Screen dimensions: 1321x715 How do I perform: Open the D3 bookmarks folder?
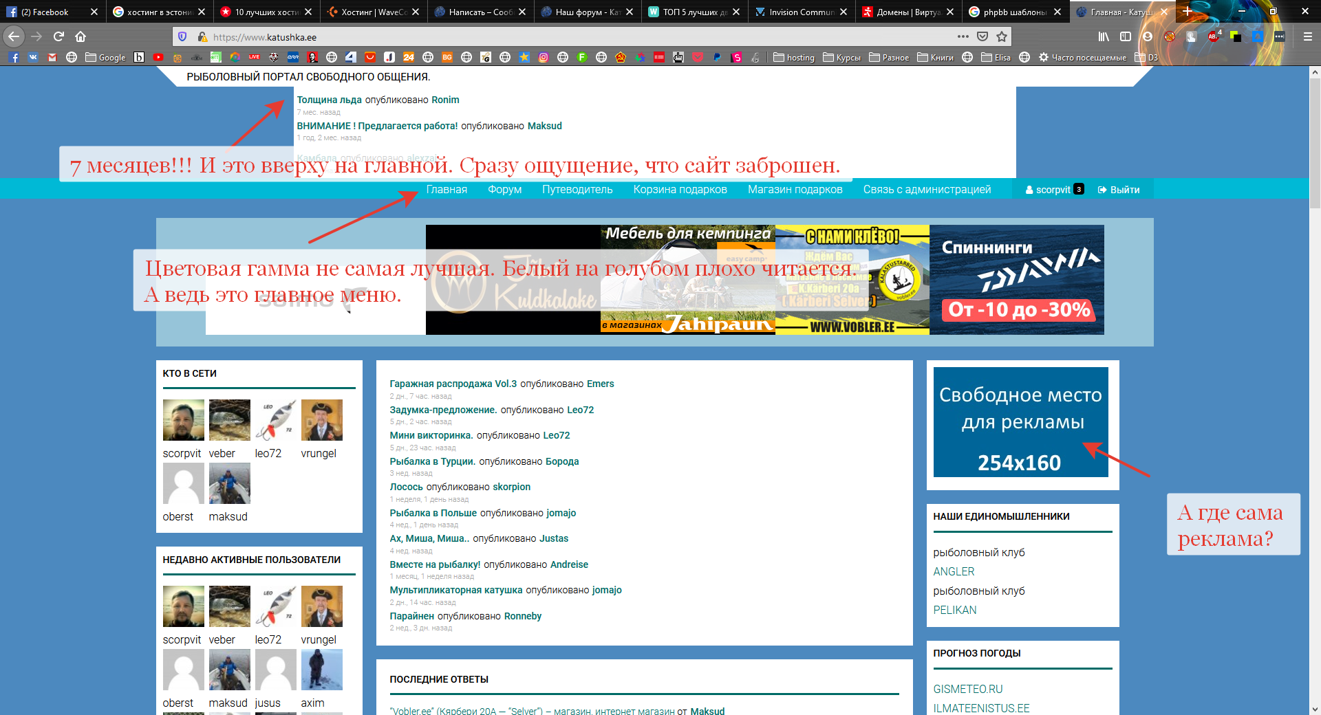(1146, 58)
